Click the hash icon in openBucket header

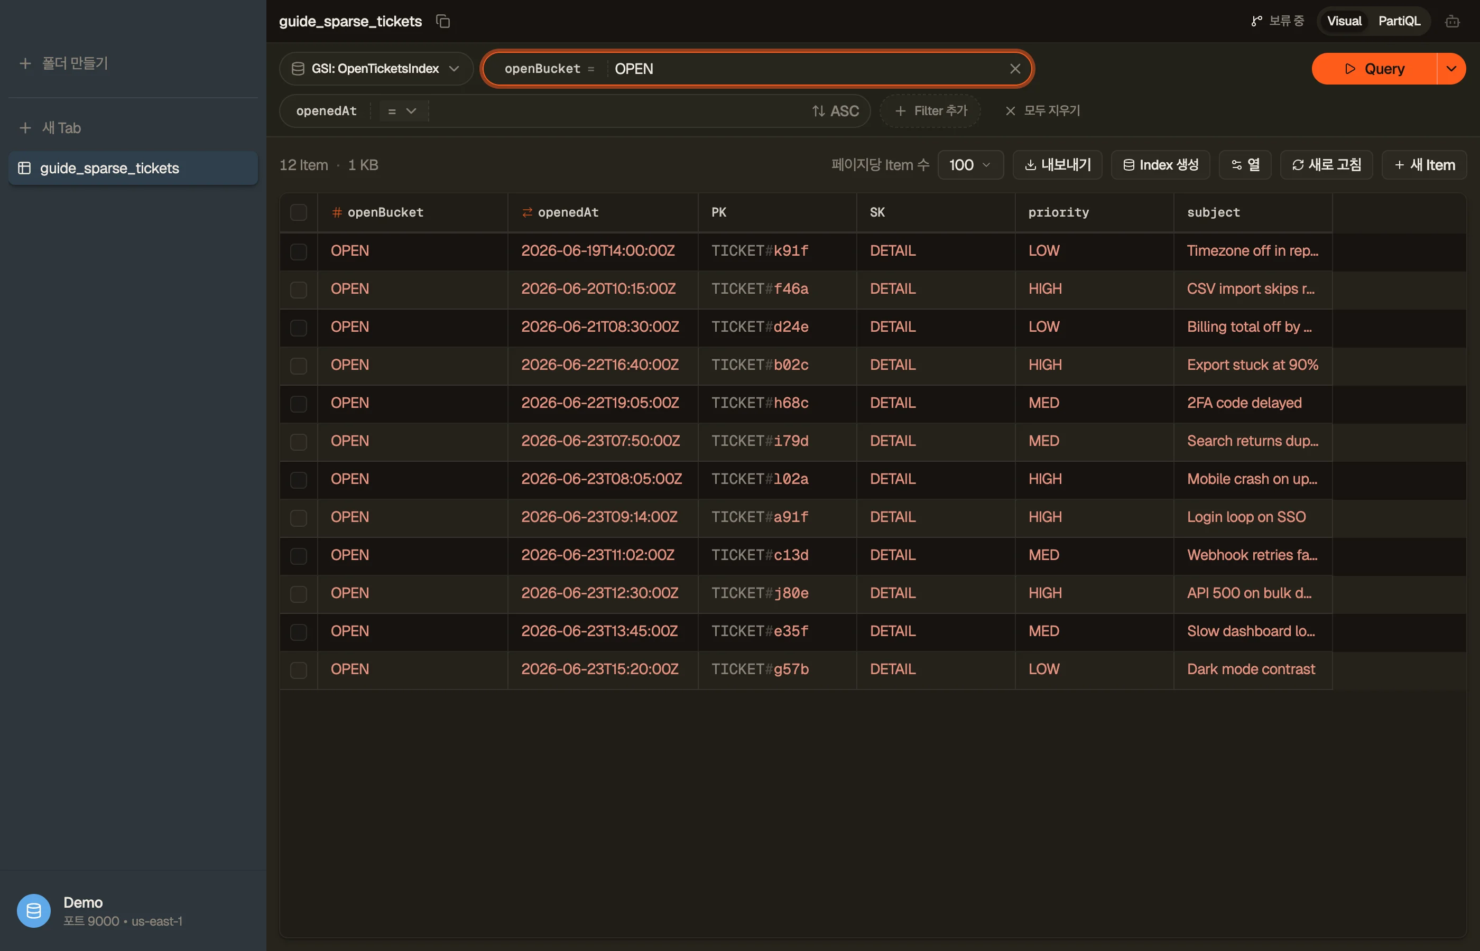pyautogui.click(x=337, y=212)
